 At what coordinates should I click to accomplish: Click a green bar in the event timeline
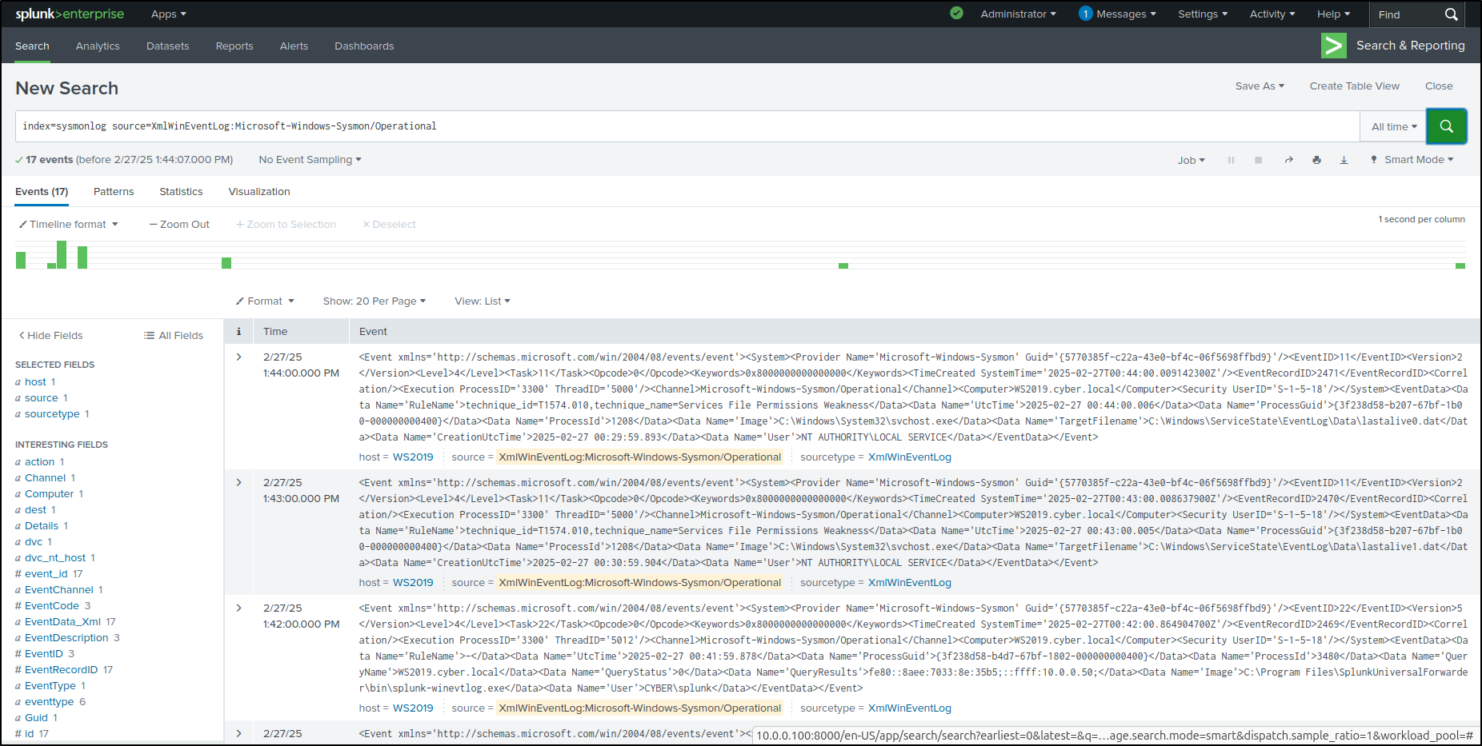61,254
